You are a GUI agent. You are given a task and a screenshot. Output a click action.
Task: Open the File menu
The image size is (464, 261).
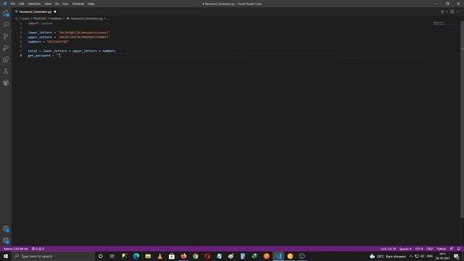[x=13, y=4]
